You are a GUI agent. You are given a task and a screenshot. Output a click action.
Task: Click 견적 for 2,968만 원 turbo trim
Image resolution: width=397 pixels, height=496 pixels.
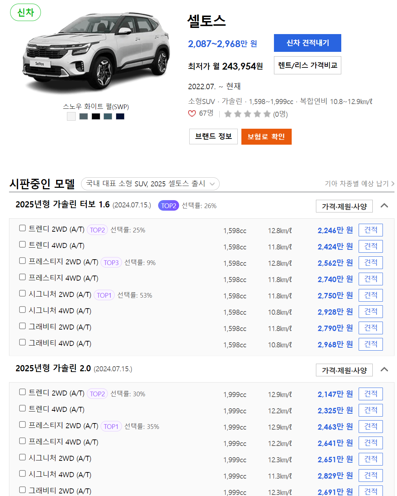coord(371,344)
